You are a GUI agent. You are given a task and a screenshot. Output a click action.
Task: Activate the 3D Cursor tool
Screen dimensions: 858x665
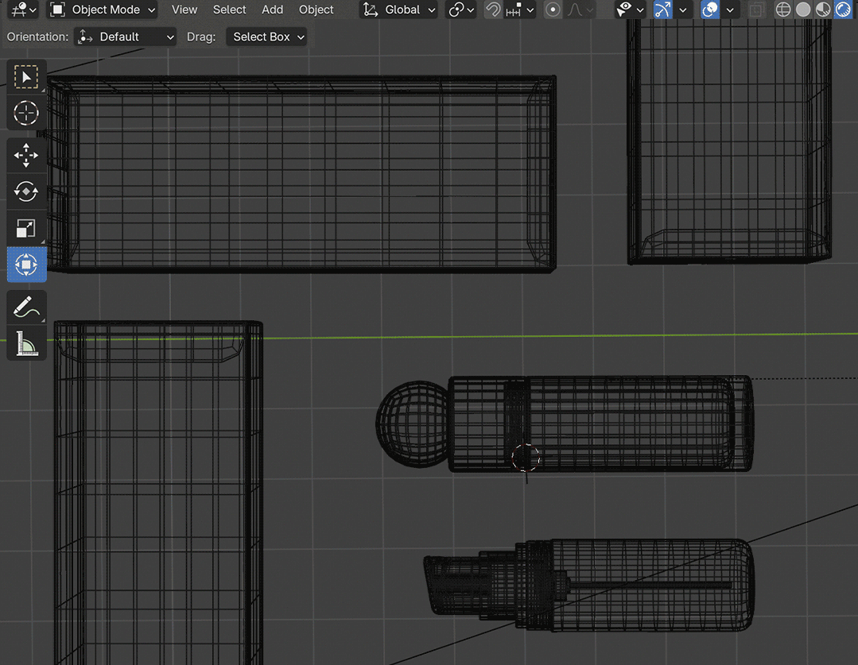(x=26, y=113)
